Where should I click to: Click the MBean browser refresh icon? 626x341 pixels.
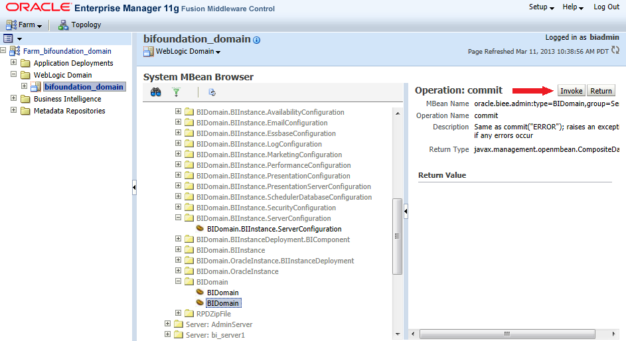point(212,92)
